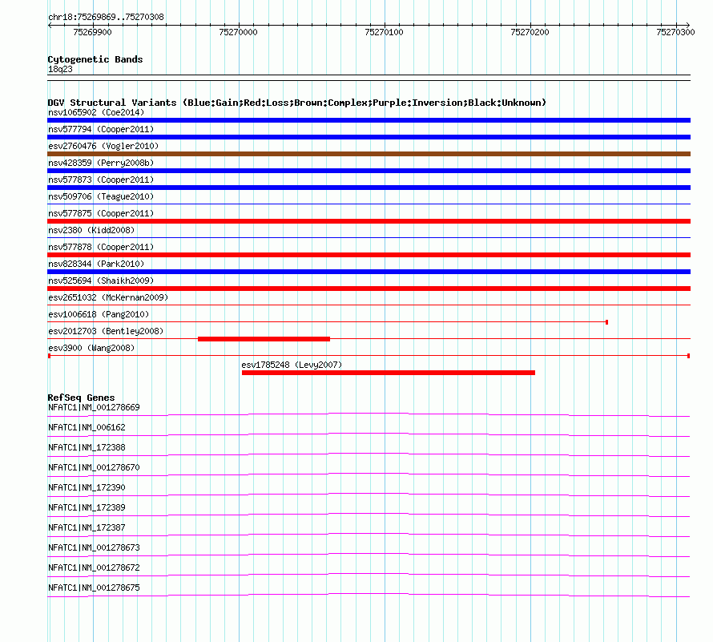This screenshot has height=642, width=713.
Task: Click the 75270200 ruler coordinate
Action: pyautogui.click(x=530, y=32)
